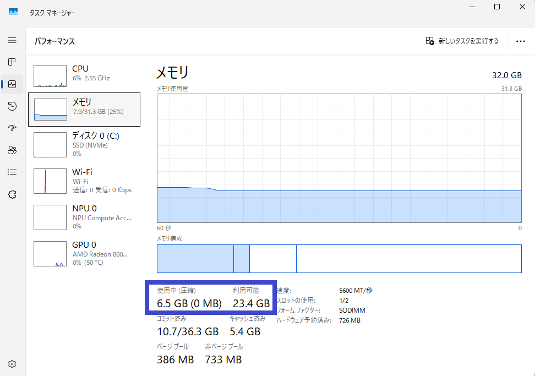The image size is (535, 376).
Task: Select the メモリ performance item
Action: 84,109
